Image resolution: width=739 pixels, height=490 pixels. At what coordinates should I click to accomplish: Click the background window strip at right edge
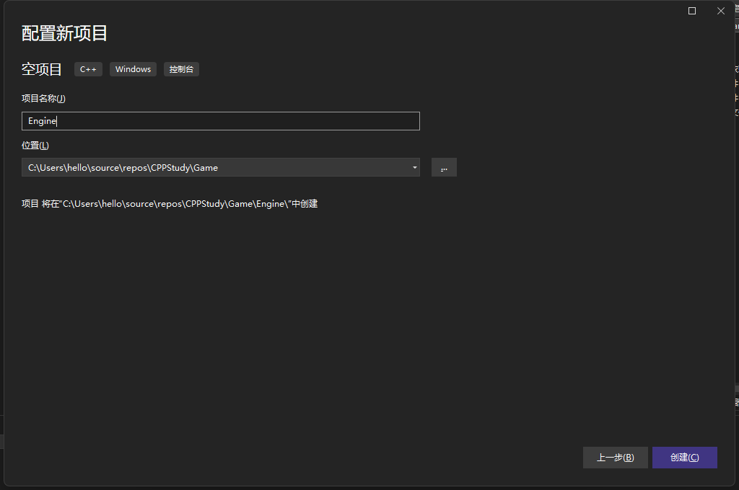tap(736, 216)
